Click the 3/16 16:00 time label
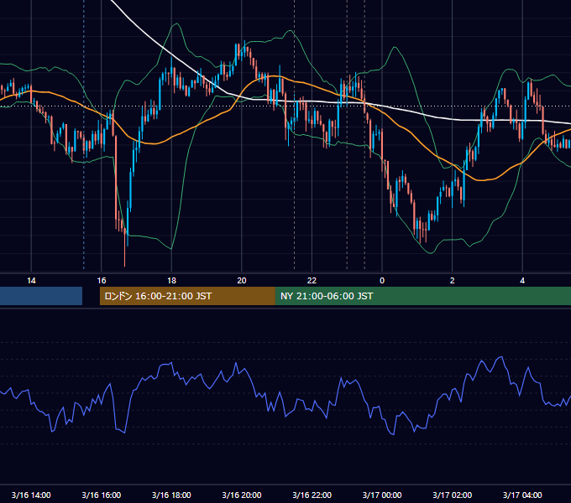This screenshot has width=571, height=503. [x=102, y=495]
